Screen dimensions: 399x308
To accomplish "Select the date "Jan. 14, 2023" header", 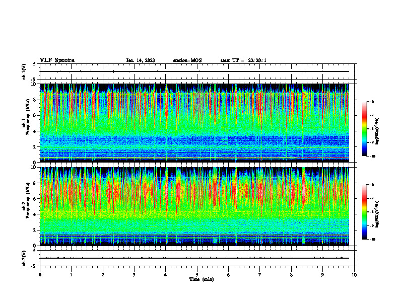I will (x=141, y=60).
